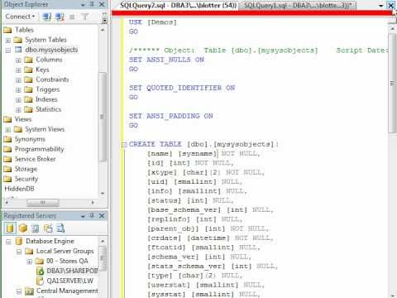Switch to SQLQuery1.sql tab
397x298 pixels.
tap(298, 5)
